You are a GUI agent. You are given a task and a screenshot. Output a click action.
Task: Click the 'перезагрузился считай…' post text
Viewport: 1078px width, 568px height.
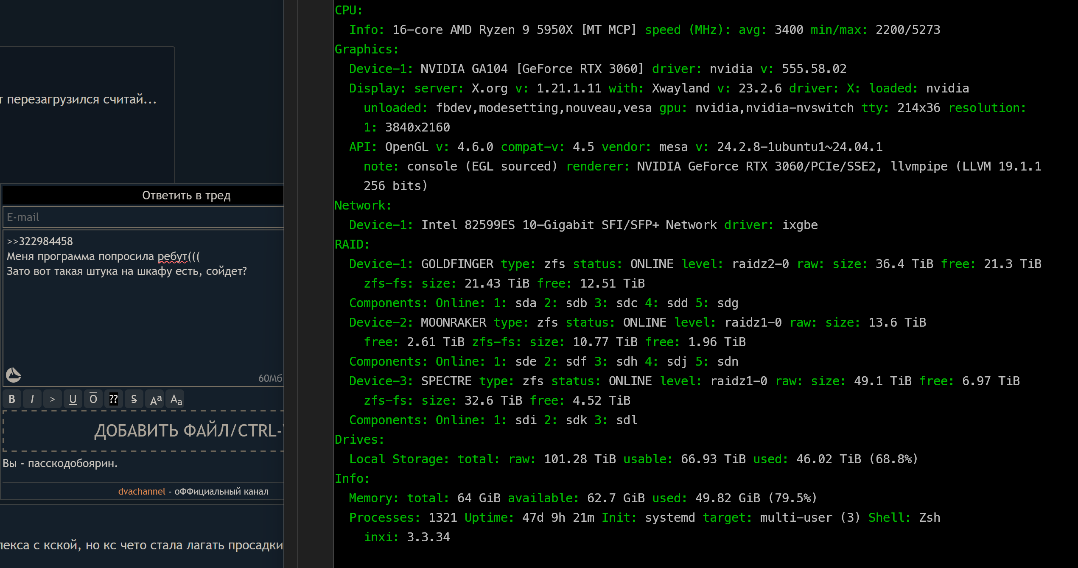click(82, 99)
